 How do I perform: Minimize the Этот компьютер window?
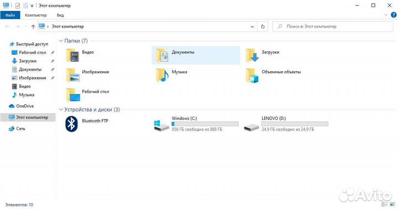click(358, 6)
